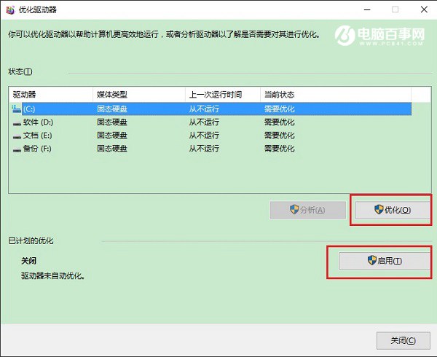Image resolution: width=437 pixels, height=357 pixels.
Task: Minimize the 优化驱动器 window
Action: pos(367,9)
